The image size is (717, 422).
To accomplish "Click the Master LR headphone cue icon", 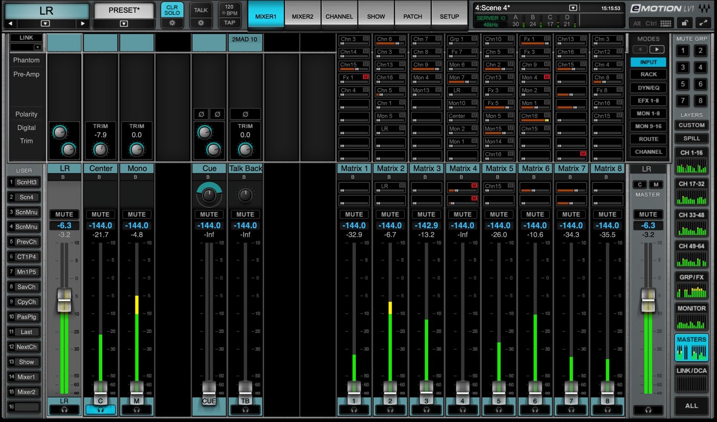I will [648, 410].
